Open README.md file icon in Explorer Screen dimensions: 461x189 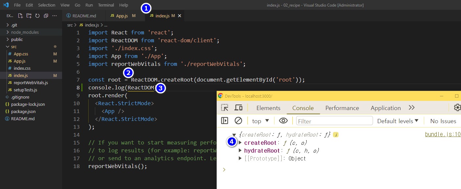point(8,119)
